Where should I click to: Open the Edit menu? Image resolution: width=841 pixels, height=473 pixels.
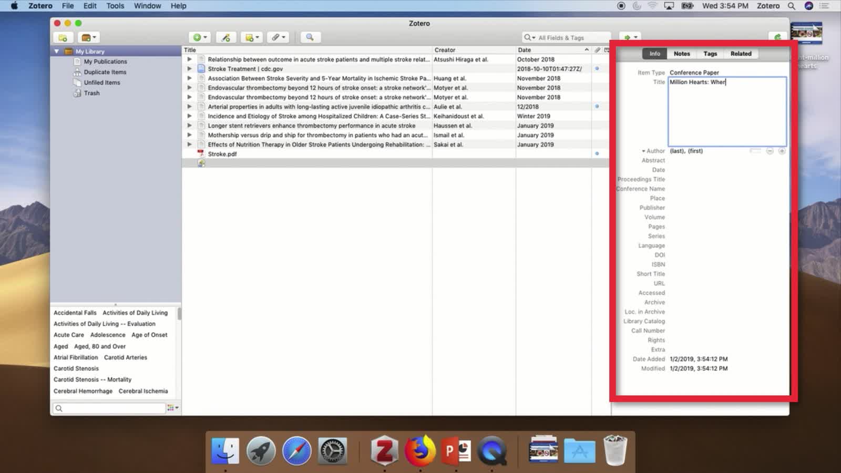(90, 6)
